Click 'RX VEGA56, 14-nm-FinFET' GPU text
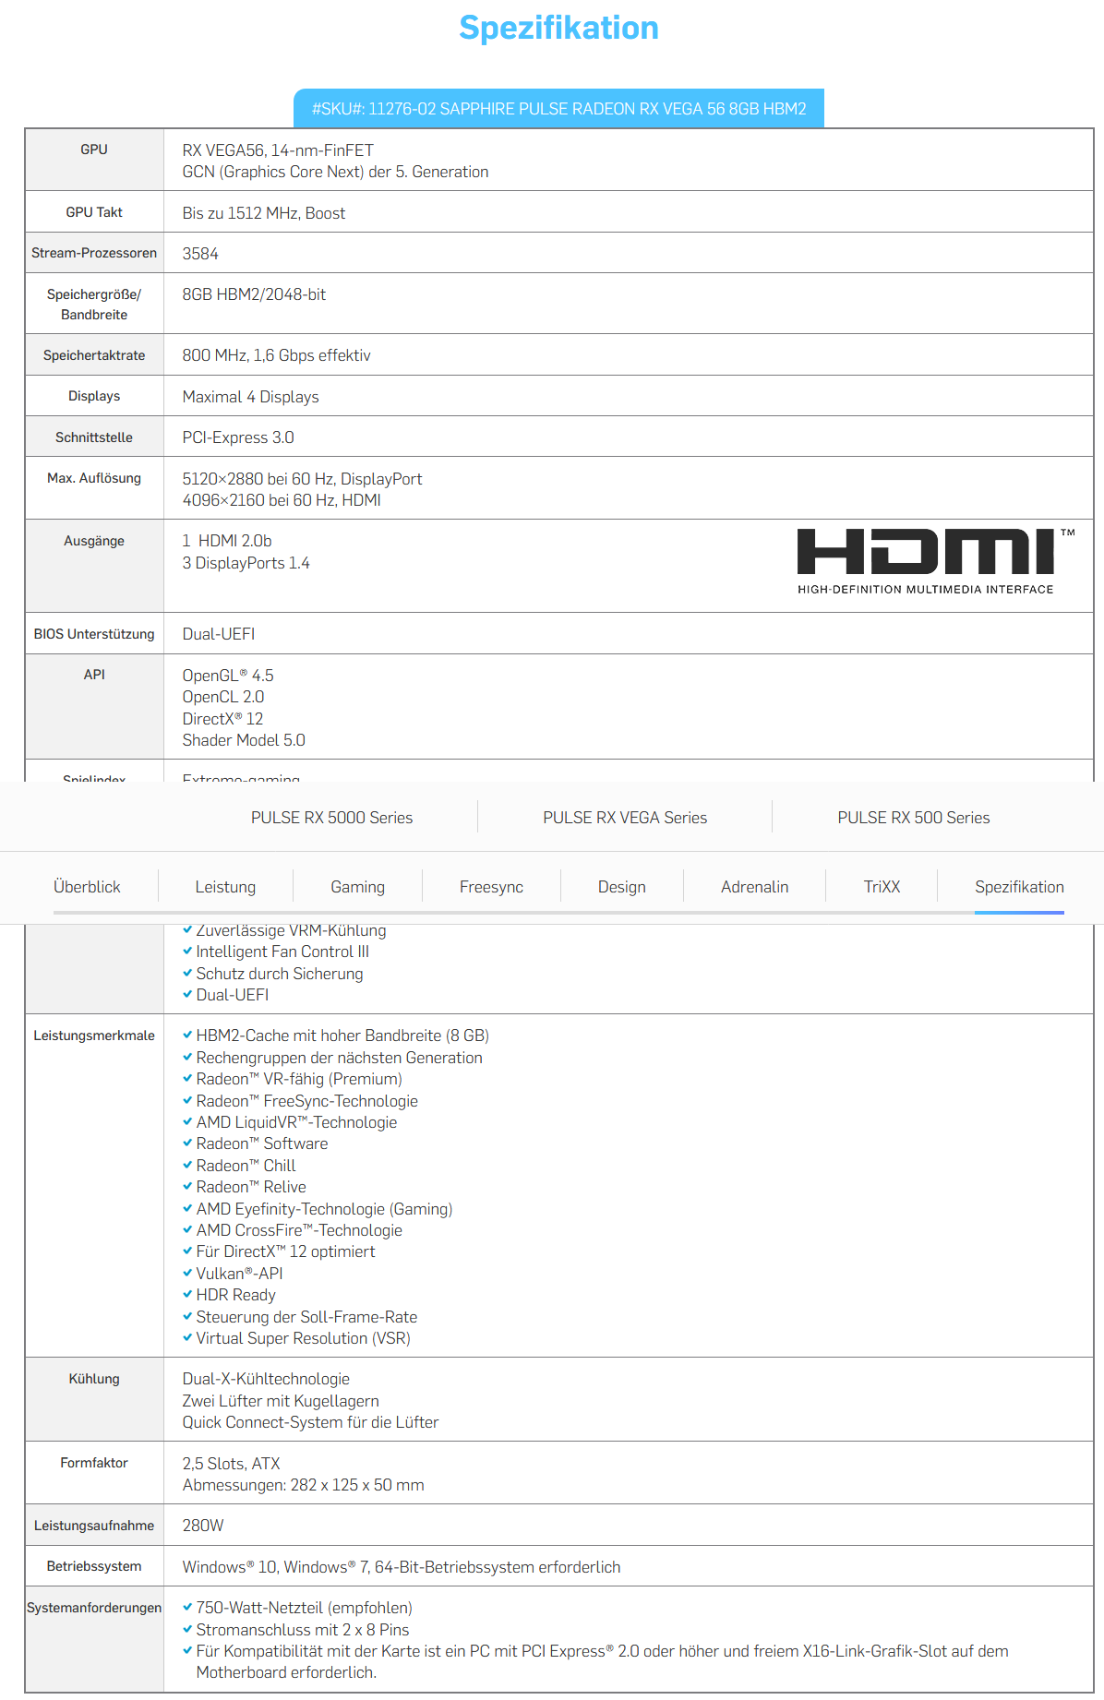The image size is (1104, 1700). click(x=278, y=150)
